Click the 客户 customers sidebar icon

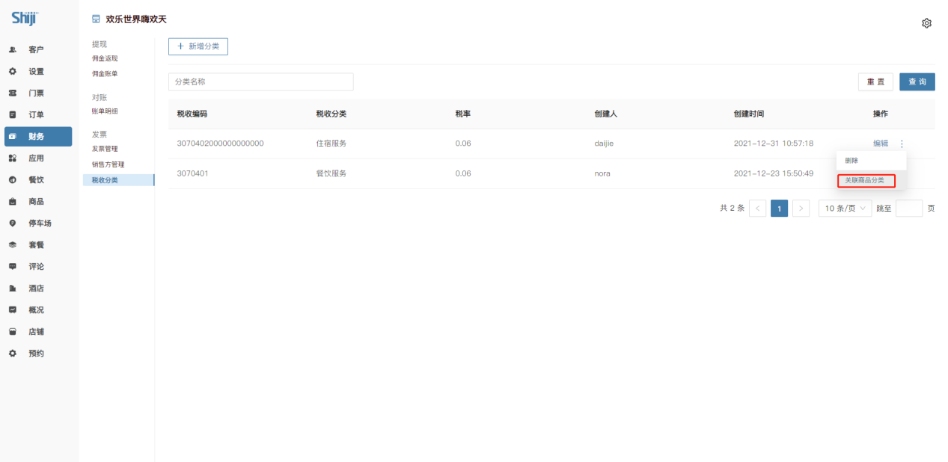[x=13, y=50]
